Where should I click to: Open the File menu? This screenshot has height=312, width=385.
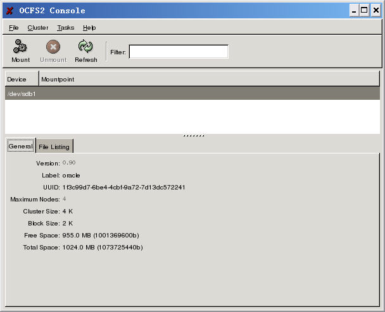point(14,28)
